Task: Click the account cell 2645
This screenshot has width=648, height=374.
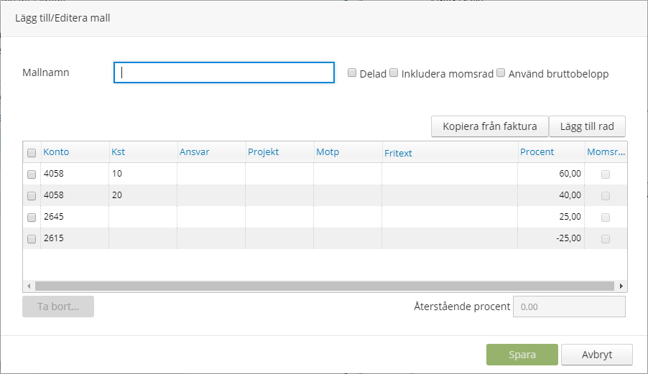Action: (54, 217)
